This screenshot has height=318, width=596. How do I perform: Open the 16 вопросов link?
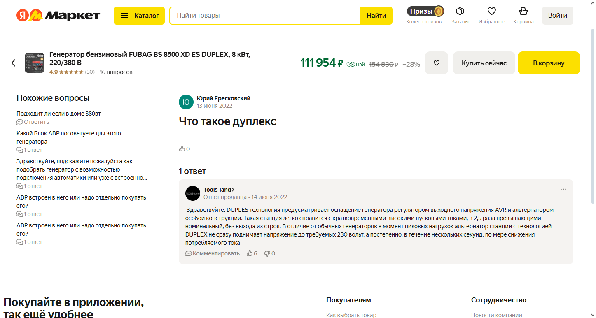click(116, 72)
